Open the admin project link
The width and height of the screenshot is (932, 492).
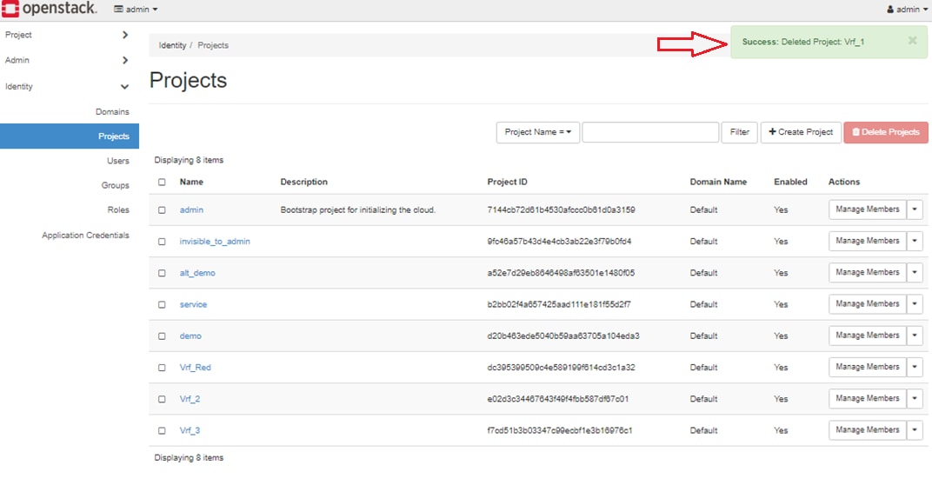191,209
